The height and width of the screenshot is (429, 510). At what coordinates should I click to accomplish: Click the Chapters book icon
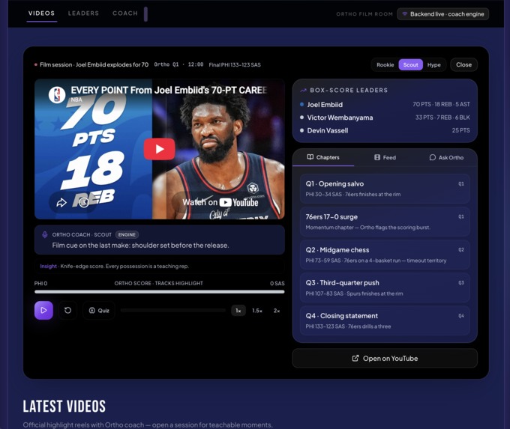(x=310, y=157)
